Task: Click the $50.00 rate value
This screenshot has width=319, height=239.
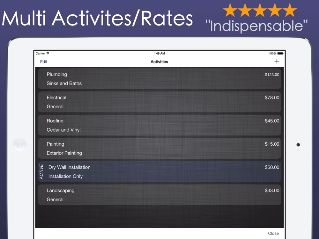Action: [x=272, y=167]
